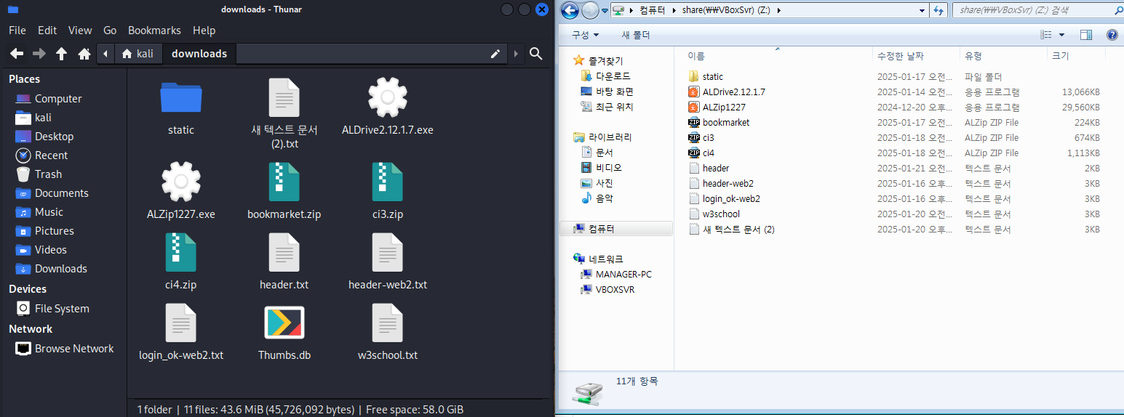Open search magnifier in Thunar

point(536,54)
